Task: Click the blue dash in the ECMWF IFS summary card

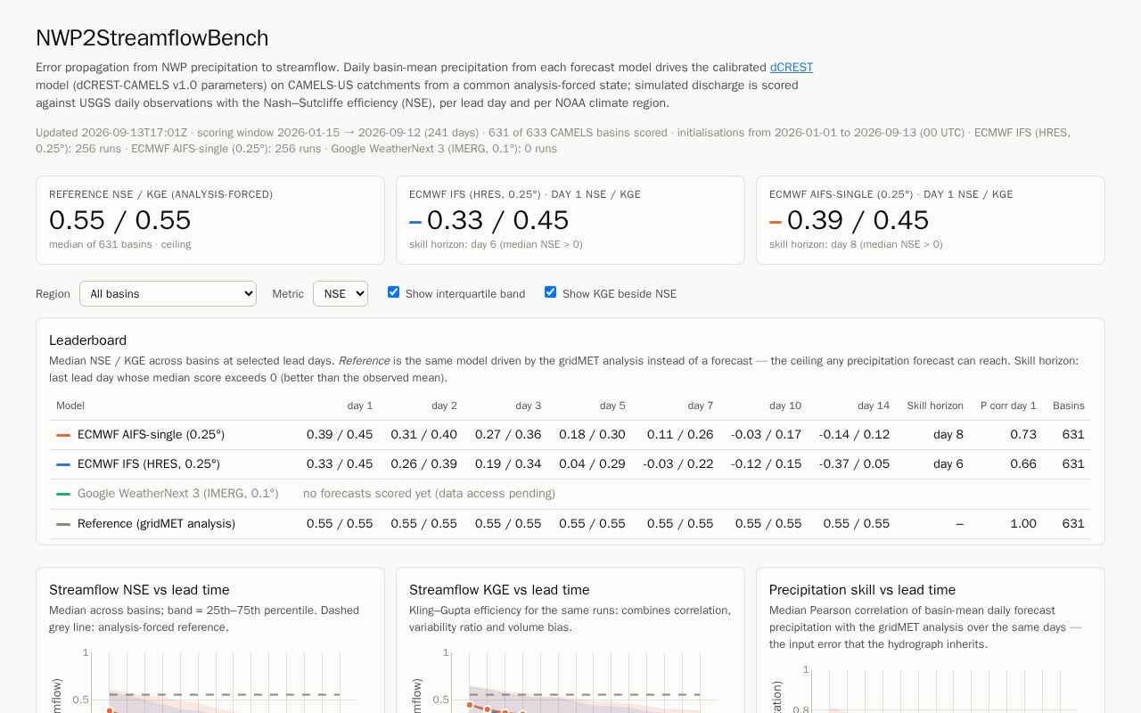Action: coord(415,222)
